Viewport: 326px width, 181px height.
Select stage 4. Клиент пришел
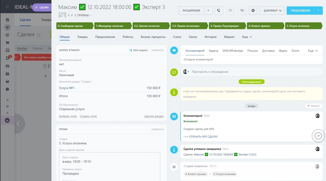(265, 26)
